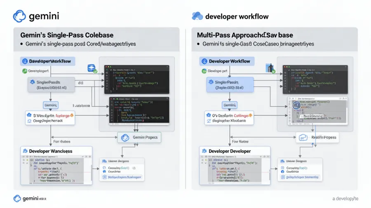Click the gear icon in the blue 'SinglerPassin' box

click(211, 82)
